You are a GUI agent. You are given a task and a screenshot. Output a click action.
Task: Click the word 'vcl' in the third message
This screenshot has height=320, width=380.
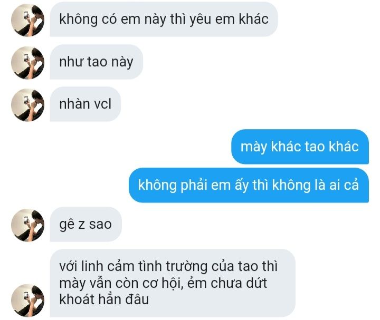pos(102,104)
